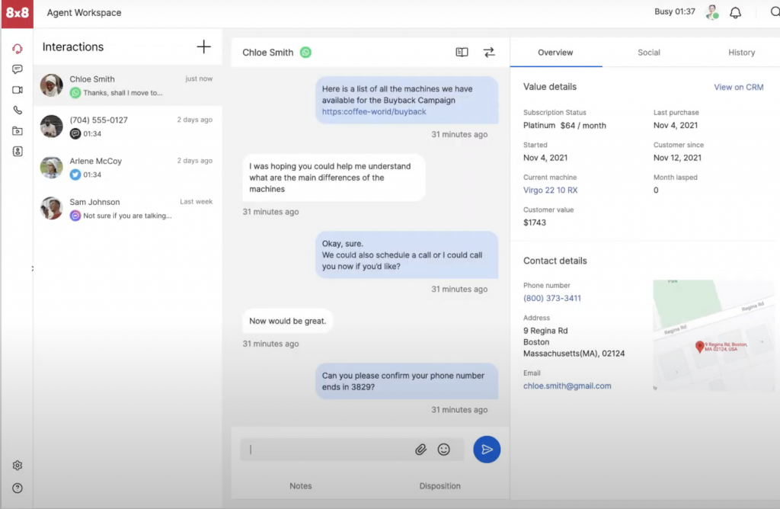Click the add new interaction plus icon
The width and height of the screenshot is (780, 509).
tap(203, 47)
